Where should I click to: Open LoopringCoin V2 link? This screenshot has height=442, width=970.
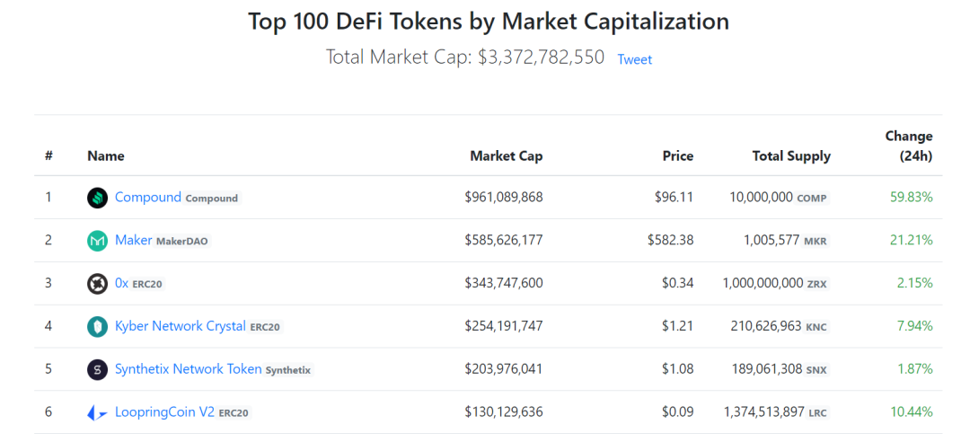coord(164,411)
